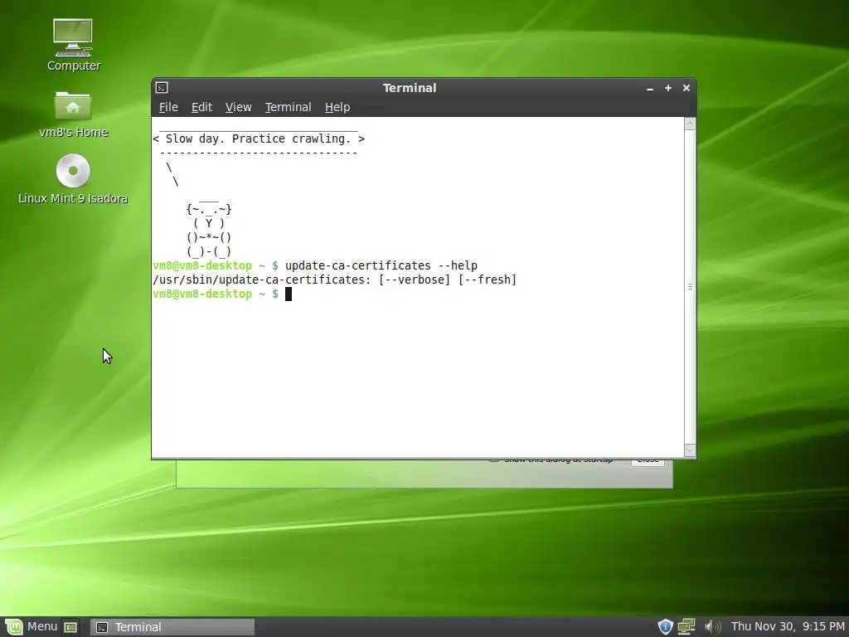Click 'Slow day. Practice crawling.' fortune text
Screen dimensions: 849x637
(259, 139)
